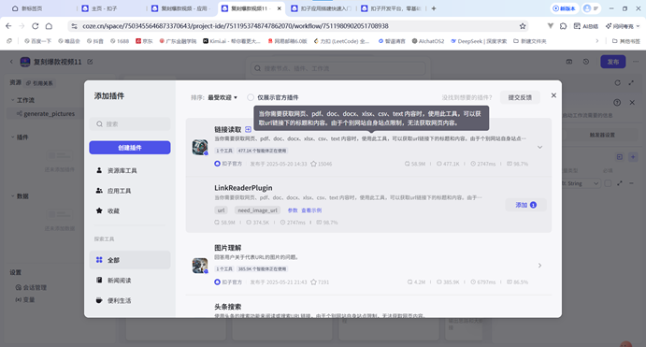Add the LinkReaderPlugin tool
646x347 pixels.
(525, 205)
